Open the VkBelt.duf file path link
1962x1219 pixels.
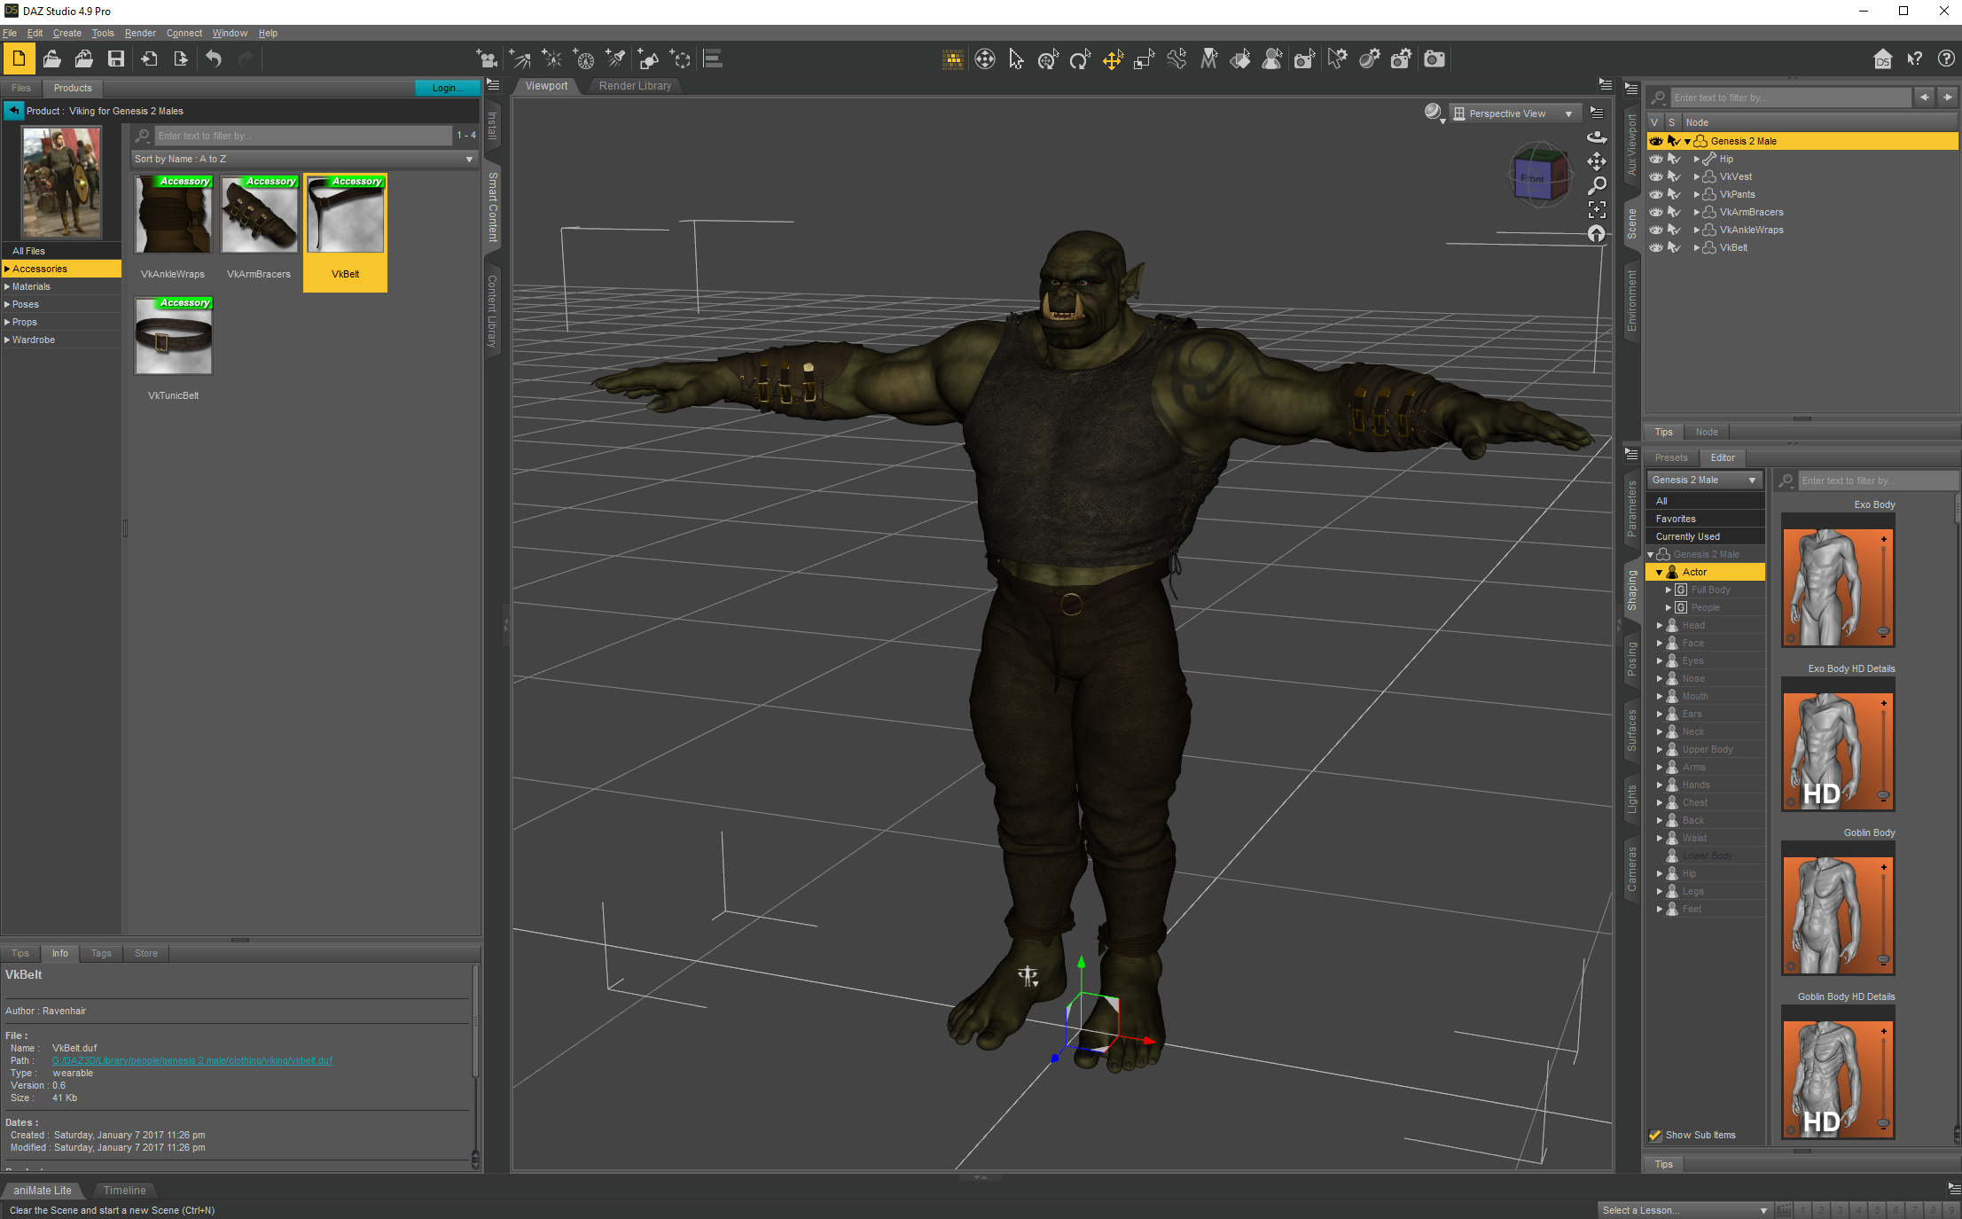click(192, 1060)
